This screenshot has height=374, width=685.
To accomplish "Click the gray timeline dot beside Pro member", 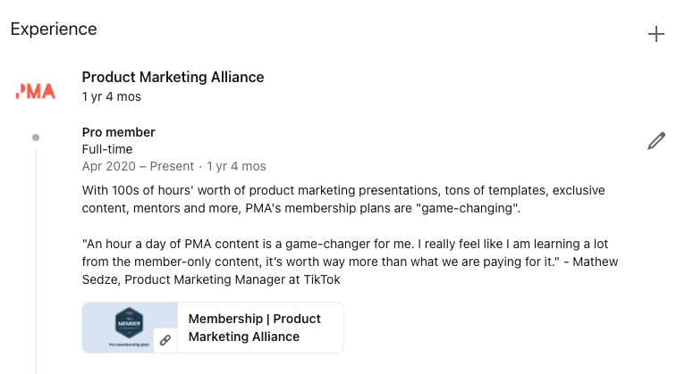I will (x=36, y=137).
